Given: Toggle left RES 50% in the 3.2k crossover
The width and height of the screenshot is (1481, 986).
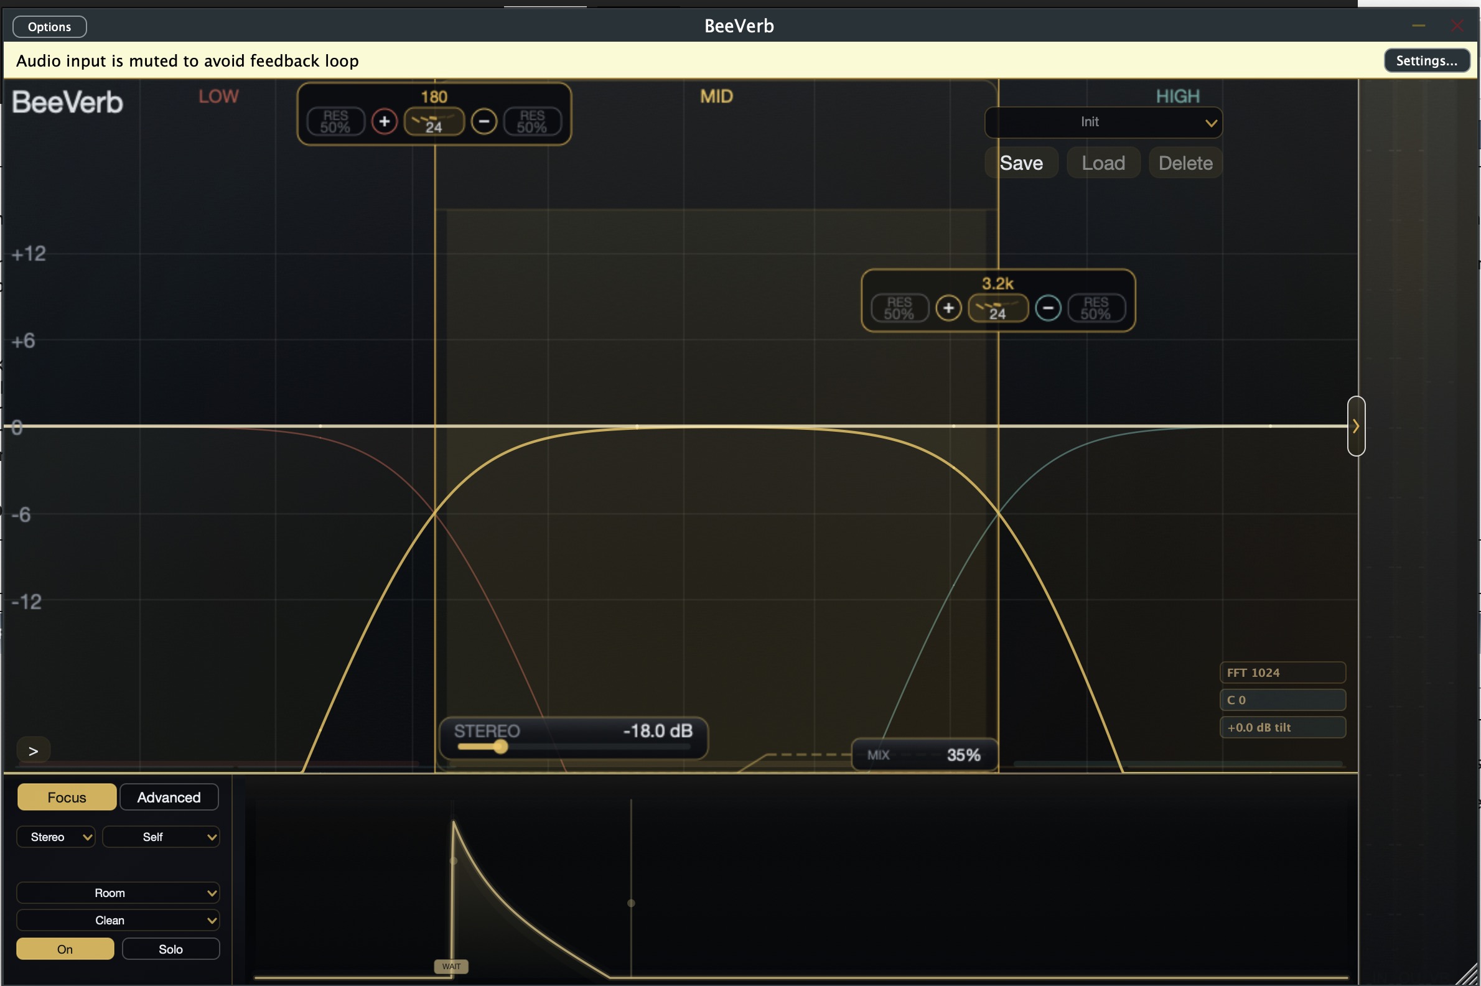Looking at the screenshot, I should coord(900,308).
